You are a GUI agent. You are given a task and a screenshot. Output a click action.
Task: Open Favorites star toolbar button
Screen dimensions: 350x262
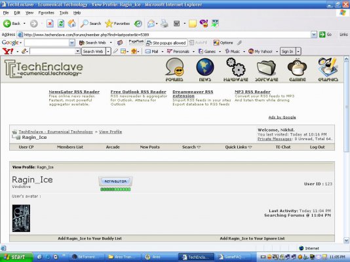coord(117,24)
